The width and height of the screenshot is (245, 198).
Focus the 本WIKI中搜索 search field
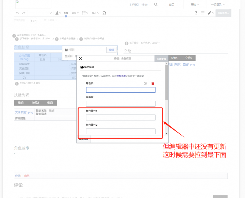[x=138, y=5]
